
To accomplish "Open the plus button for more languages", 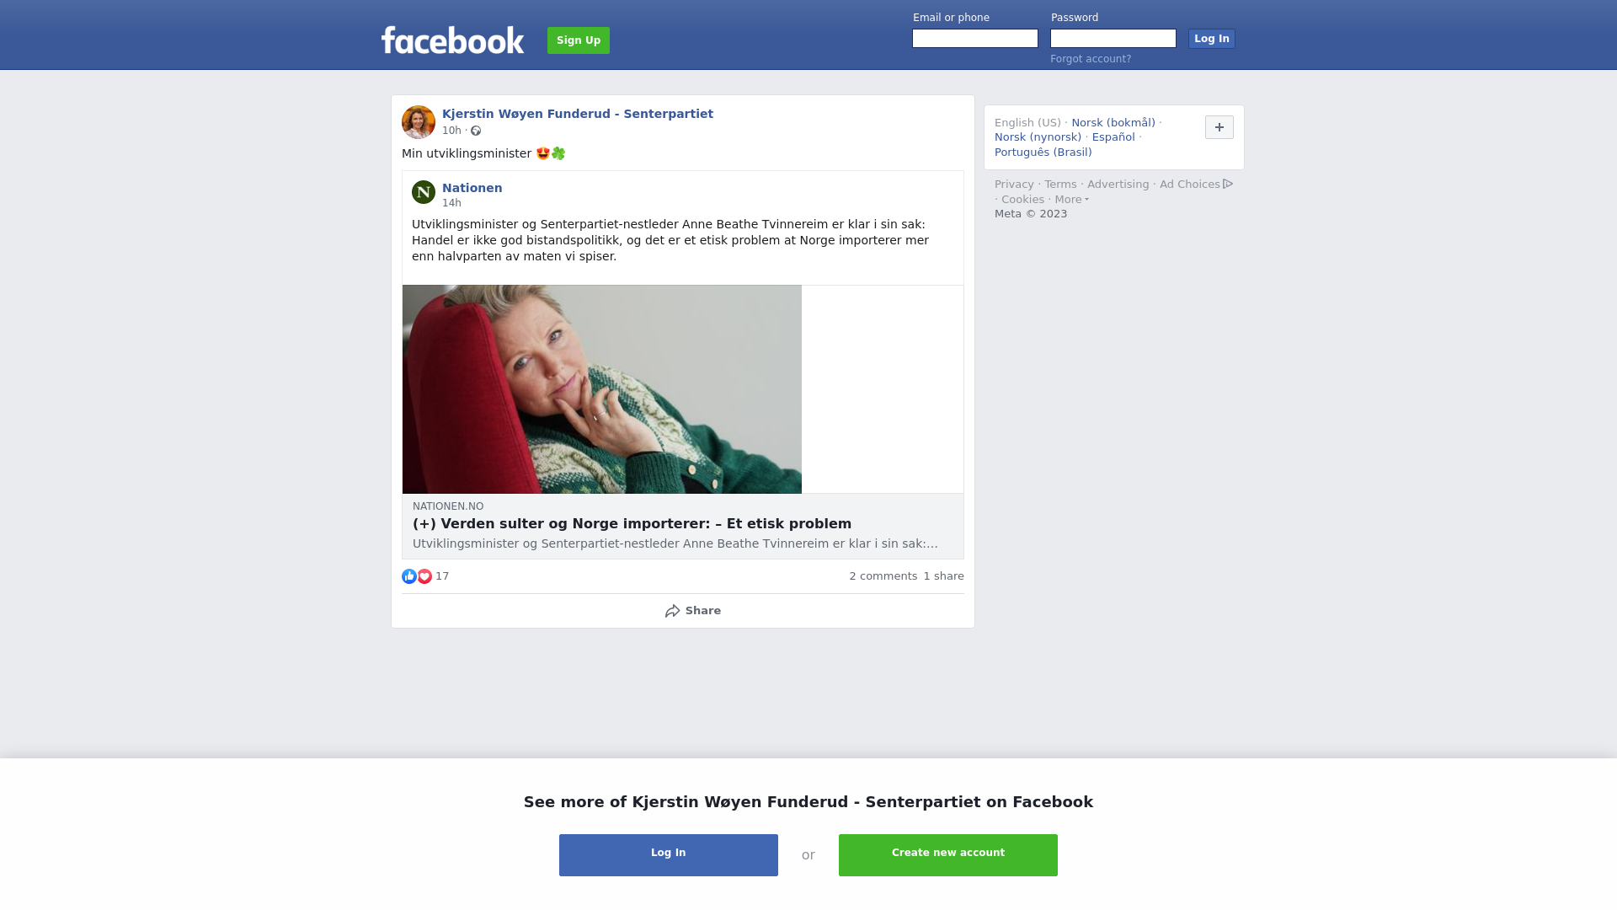I will tap(1219, 127).
